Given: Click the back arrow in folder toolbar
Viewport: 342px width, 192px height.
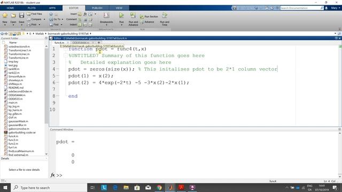Looking at the screenshot, I should point(2,34).
